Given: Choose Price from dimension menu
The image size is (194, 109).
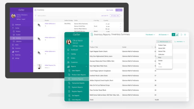Looking at the screenshot, I should (164, 58).
